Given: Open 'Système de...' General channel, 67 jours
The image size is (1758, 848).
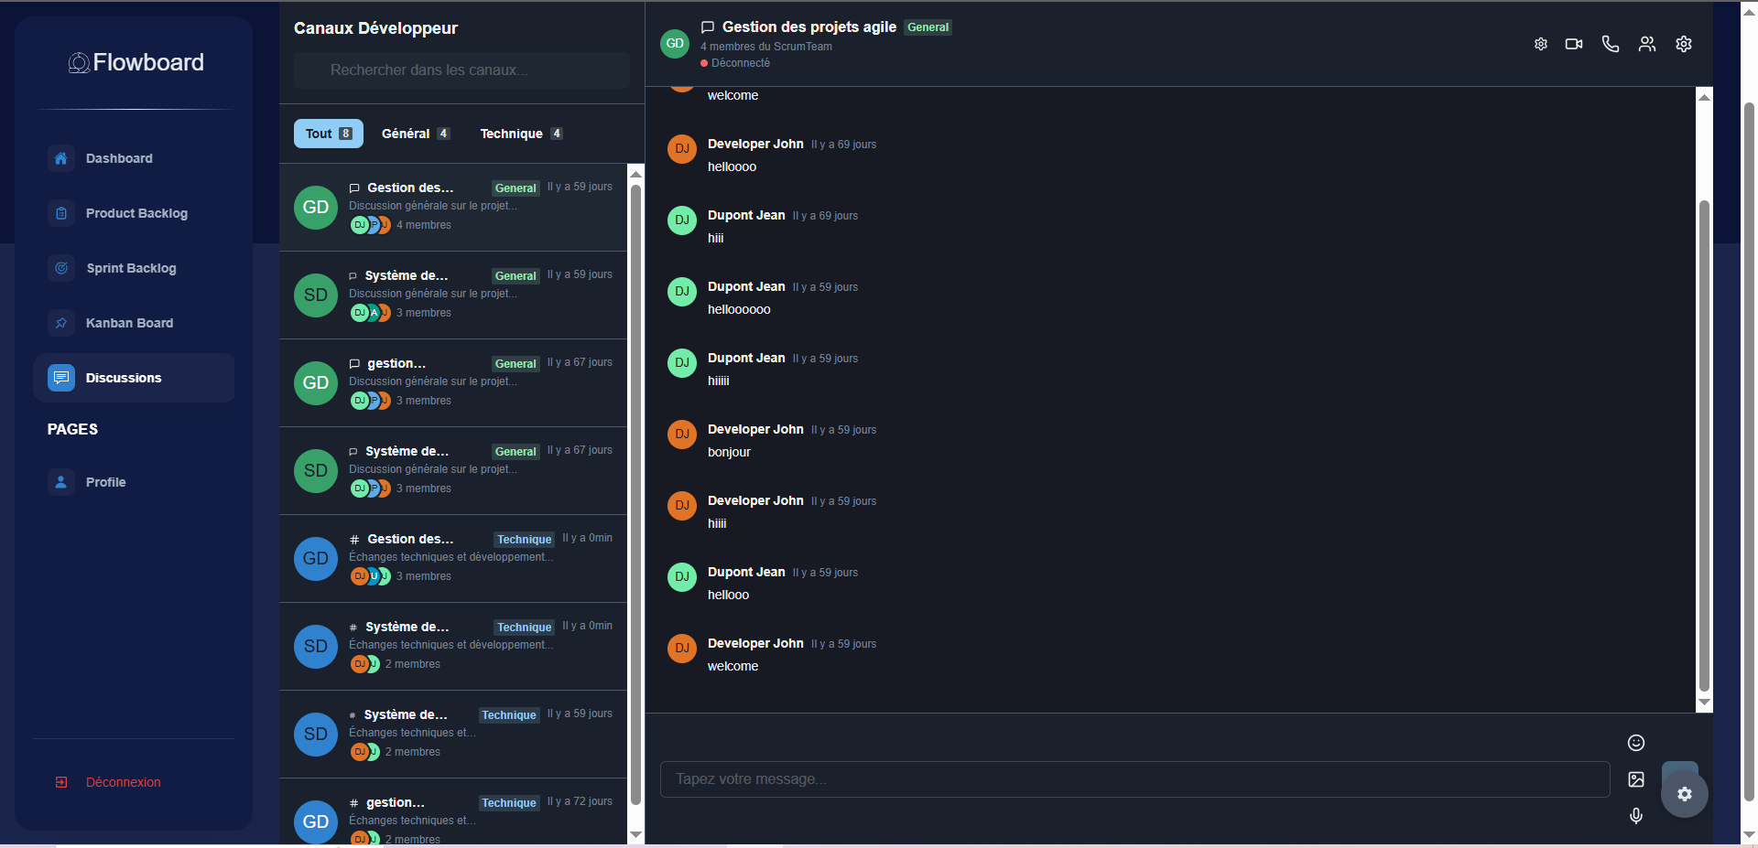Looking at the screenshot, I should click(x=453, y=471).
